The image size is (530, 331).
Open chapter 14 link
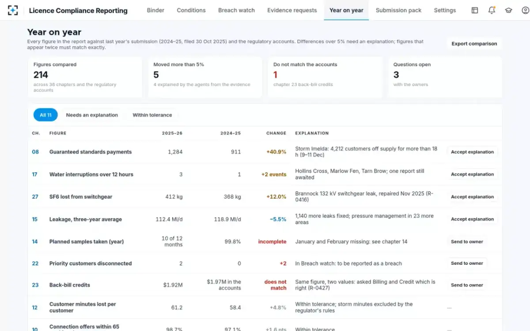tap(34, 242)
